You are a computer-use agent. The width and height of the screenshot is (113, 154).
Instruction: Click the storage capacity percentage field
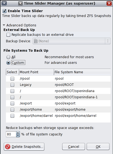click(x=11, y=134)
